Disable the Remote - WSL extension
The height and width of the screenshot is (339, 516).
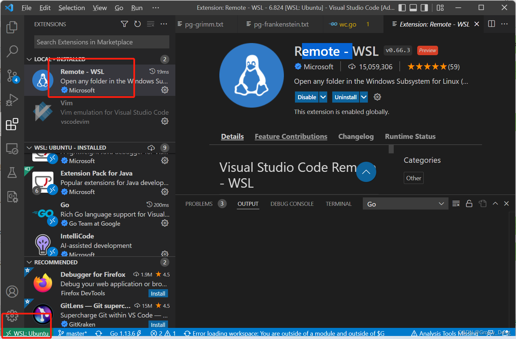306,97
